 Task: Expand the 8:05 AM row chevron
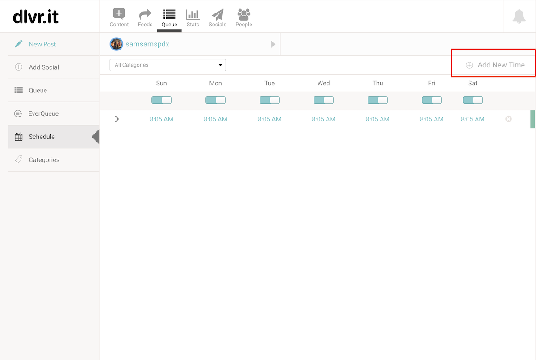tap(117, 119)
